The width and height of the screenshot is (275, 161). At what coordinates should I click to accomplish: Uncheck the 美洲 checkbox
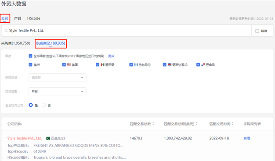[x=30, y=65]
